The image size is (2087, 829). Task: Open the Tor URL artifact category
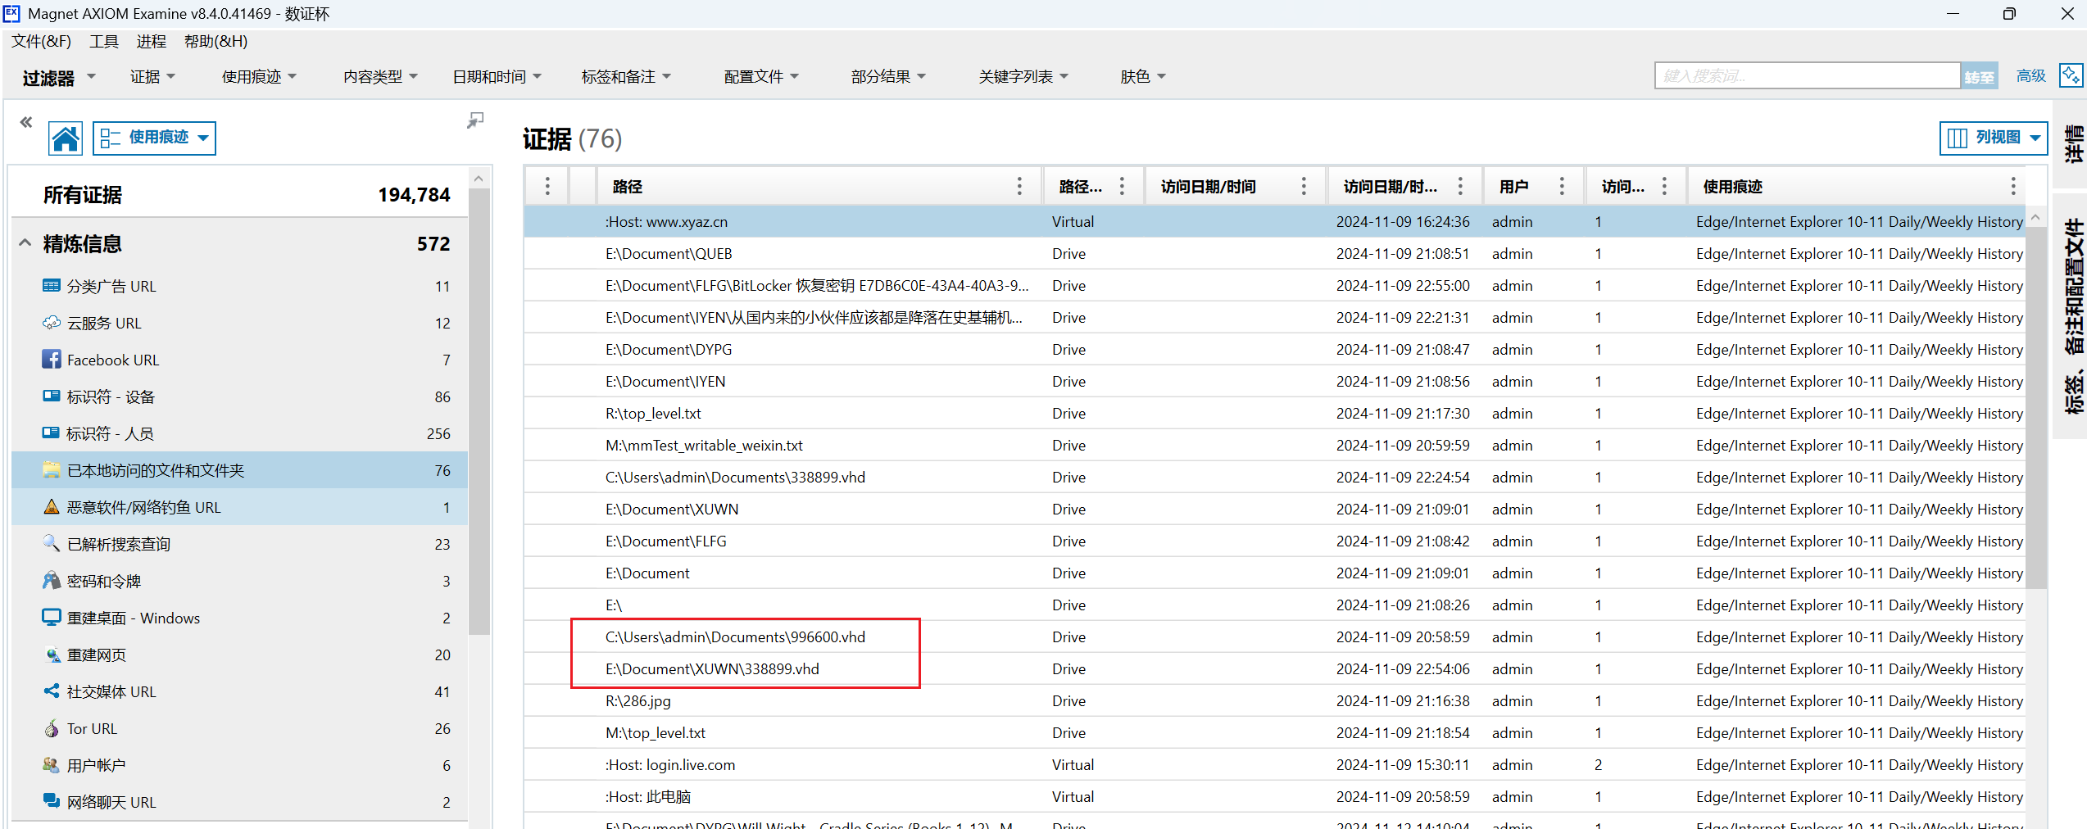coord(92,728)
